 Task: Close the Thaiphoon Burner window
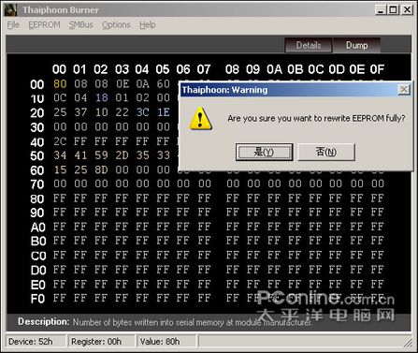(407, 10)
